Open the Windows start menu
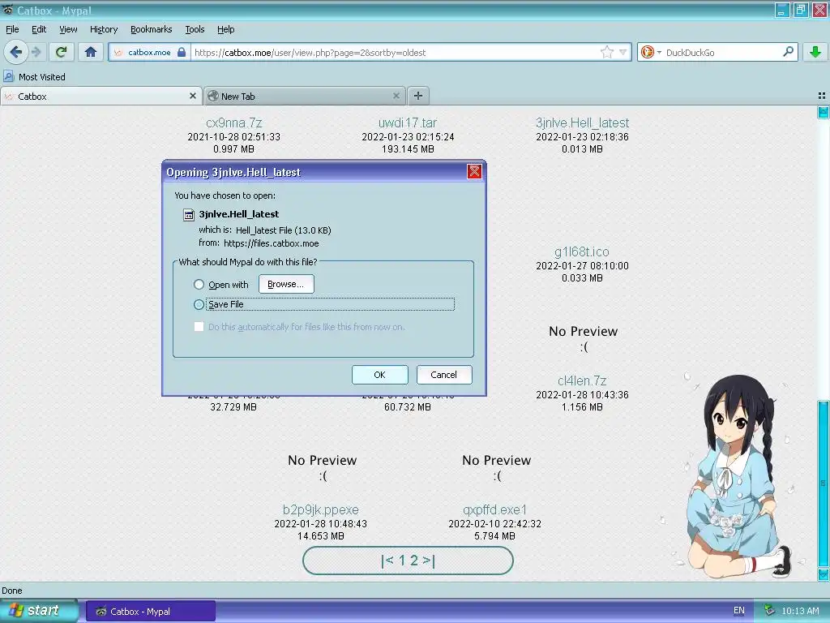Viewport: 830px width, 623px height. (38, 611)
